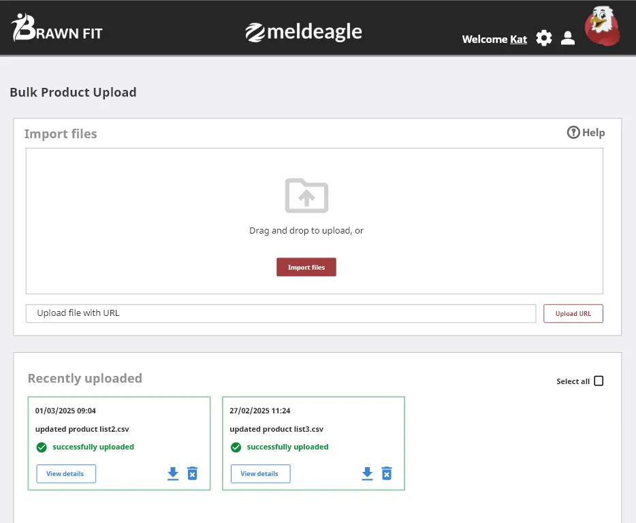This screenshot has height=523, width=636.
Task: Click the meldeagle logo
Action: point(303,31)
